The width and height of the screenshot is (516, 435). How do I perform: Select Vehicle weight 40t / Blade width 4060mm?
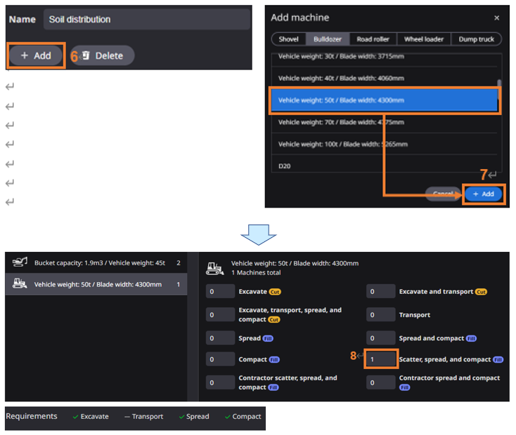pyautogui.click(x=385, y=78)
